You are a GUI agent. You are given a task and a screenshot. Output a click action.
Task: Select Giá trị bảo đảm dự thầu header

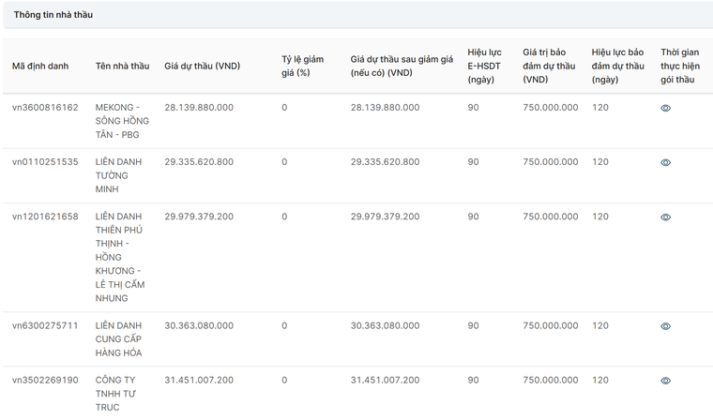point(549,66)
